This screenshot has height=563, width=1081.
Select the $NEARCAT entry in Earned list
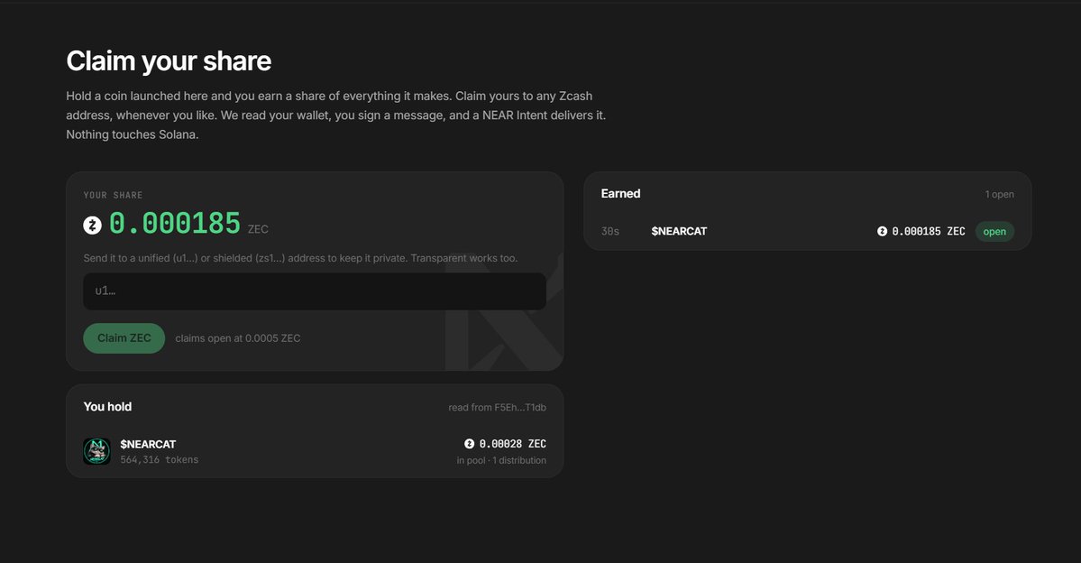point(807,231)
